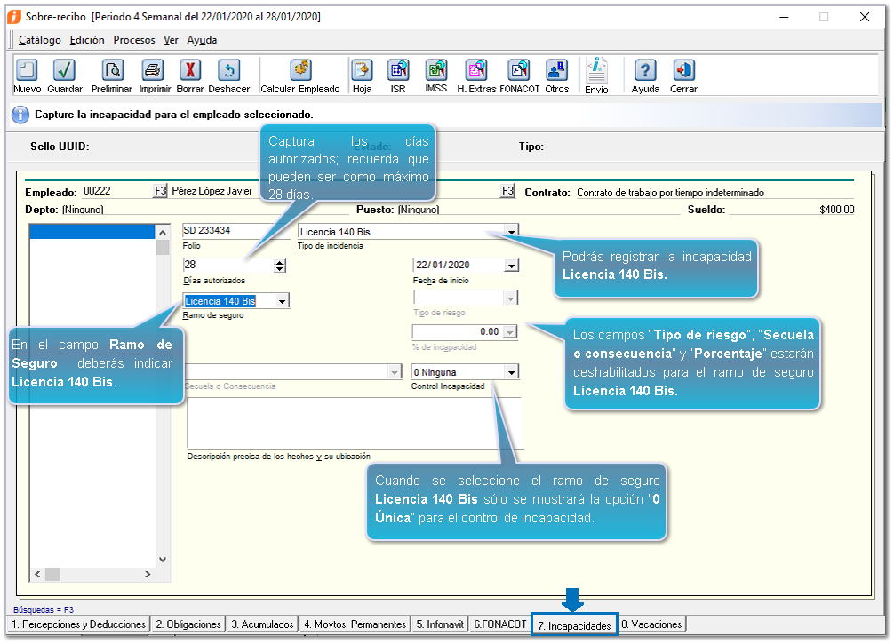This screenshot has height=644, width=894.
Task: Delete record using Borrar icon
Action: (x=190, y=71)
